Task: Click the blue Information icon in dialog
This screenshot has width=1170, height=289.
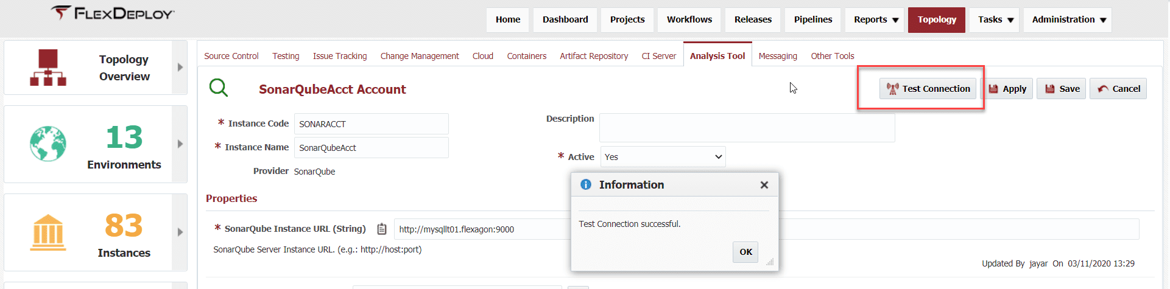Action: [586, 184]
